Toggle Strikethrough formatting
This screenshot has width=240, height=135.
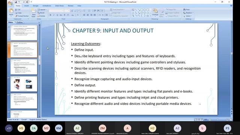(61, 15)
